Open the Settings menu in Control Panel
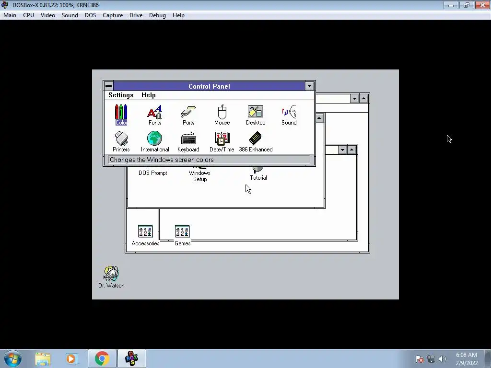Screen dimensions: 491x368 121,95
